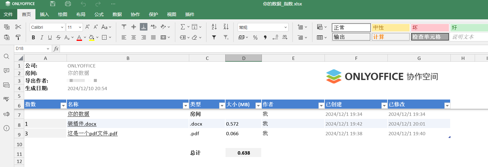Click the Copy icon
Image resolution: width=488 pixels, height=167 pixels.
pyautogui.click(x=7, y=27)
